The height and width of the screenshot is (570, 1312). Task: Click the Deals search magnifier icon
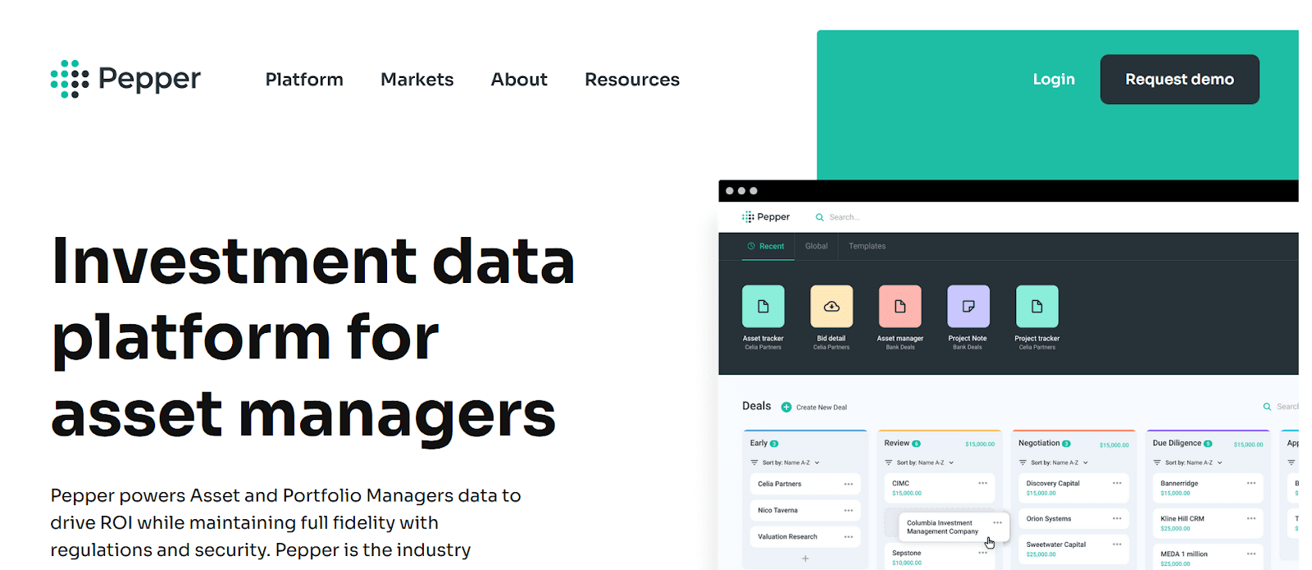point(1268,407)
